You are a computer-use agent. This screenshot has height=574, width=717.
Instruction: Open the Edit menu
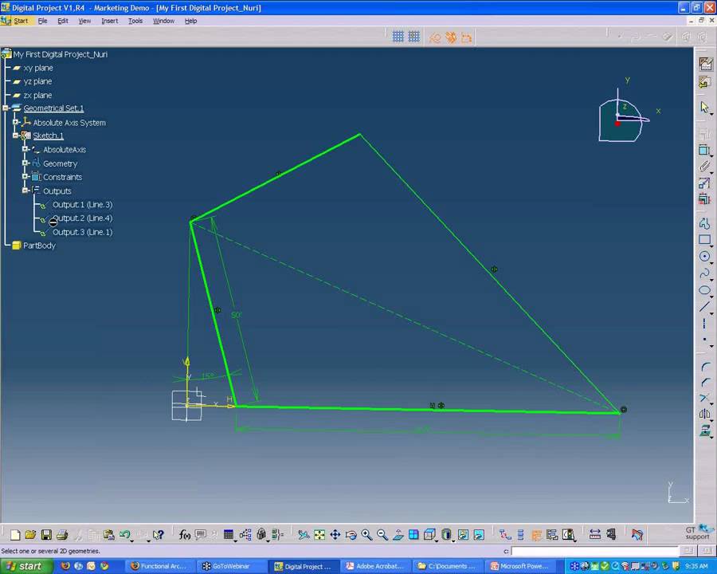(x=63, y=21)
